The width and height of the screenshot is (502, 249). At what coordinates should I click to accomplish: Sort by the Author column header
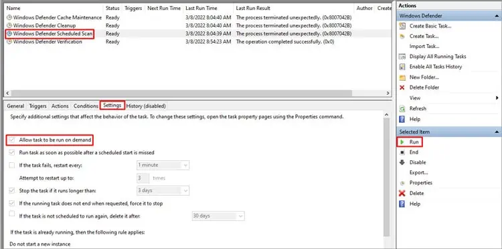pyautogui.click(x=364, y=8)
